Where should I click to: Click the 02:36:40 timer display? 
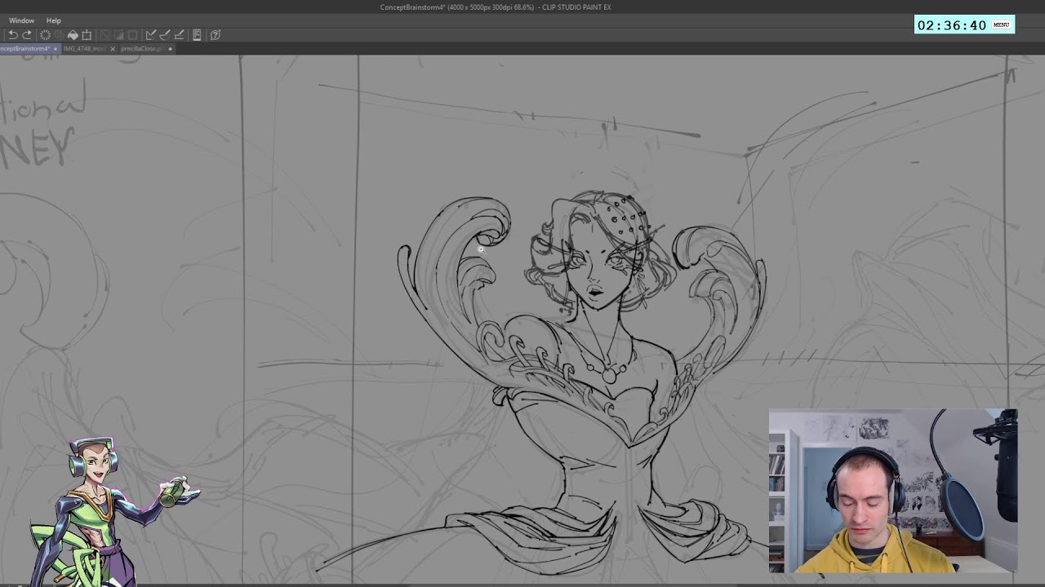[x=952, y=25]
